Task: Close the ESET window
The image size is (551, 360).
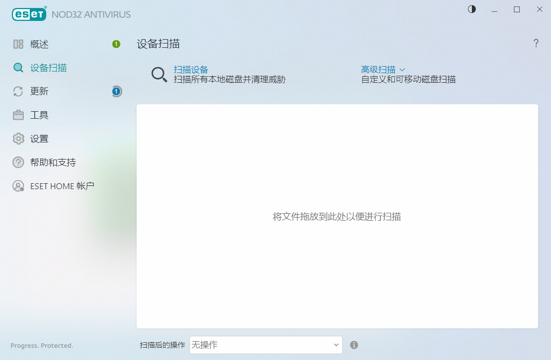Action: [x=539, y=10]
